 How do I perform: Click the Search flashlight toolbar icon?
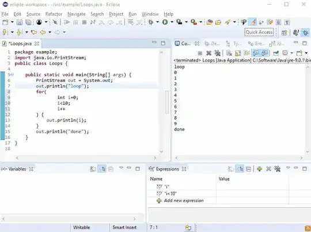[x=227, y=22]
